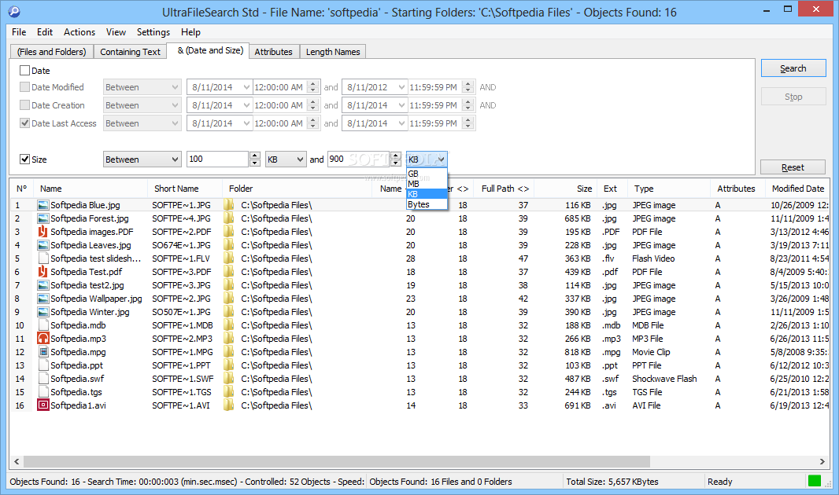This screenshot has height=495, width=839.
Task: Click the image icon of Softpedia Winter.jpg
Action: (43, 312)
